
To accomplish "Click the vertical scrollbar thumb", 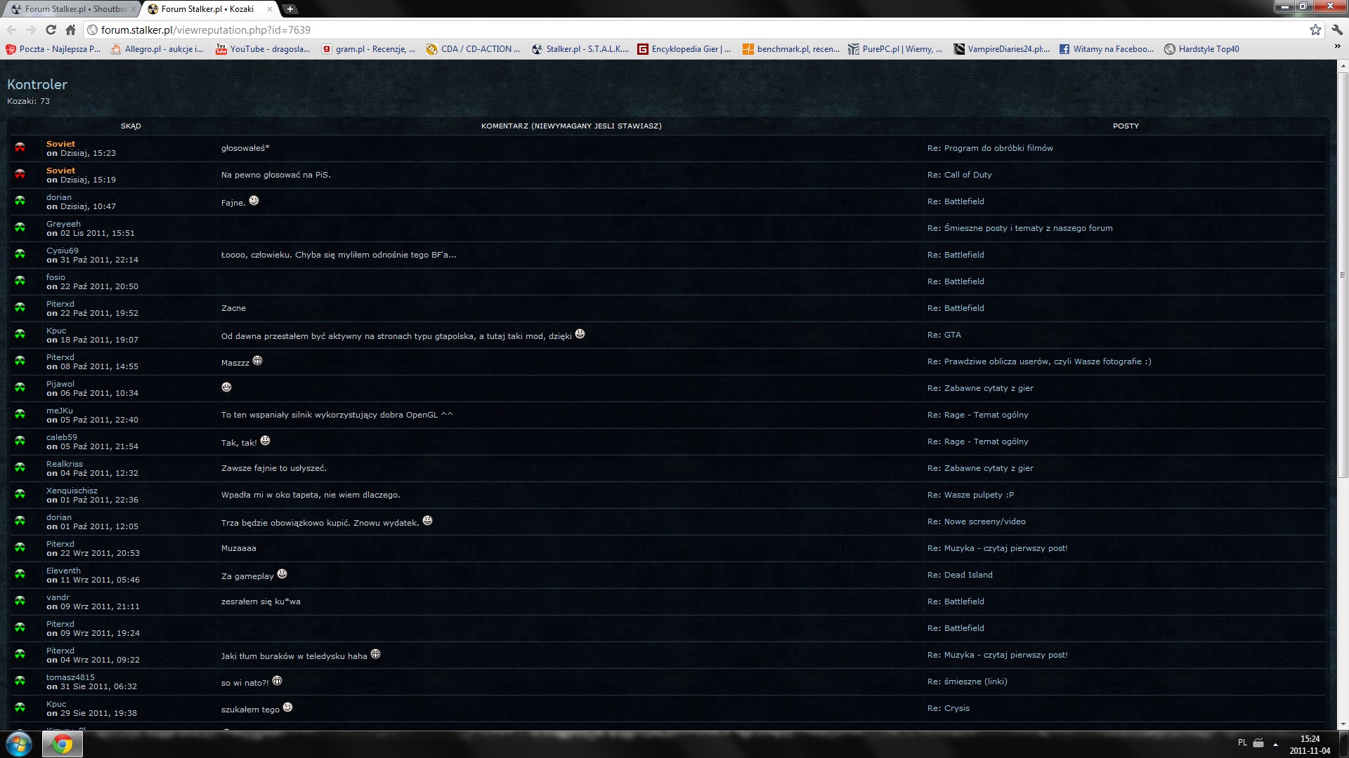I will 1343,275.
